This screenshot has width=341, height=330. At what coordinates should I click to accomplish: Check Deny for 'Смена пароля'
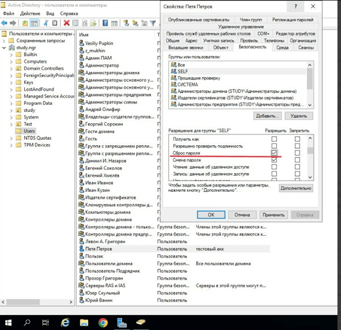pyautogui.click(x=297, y=160)
